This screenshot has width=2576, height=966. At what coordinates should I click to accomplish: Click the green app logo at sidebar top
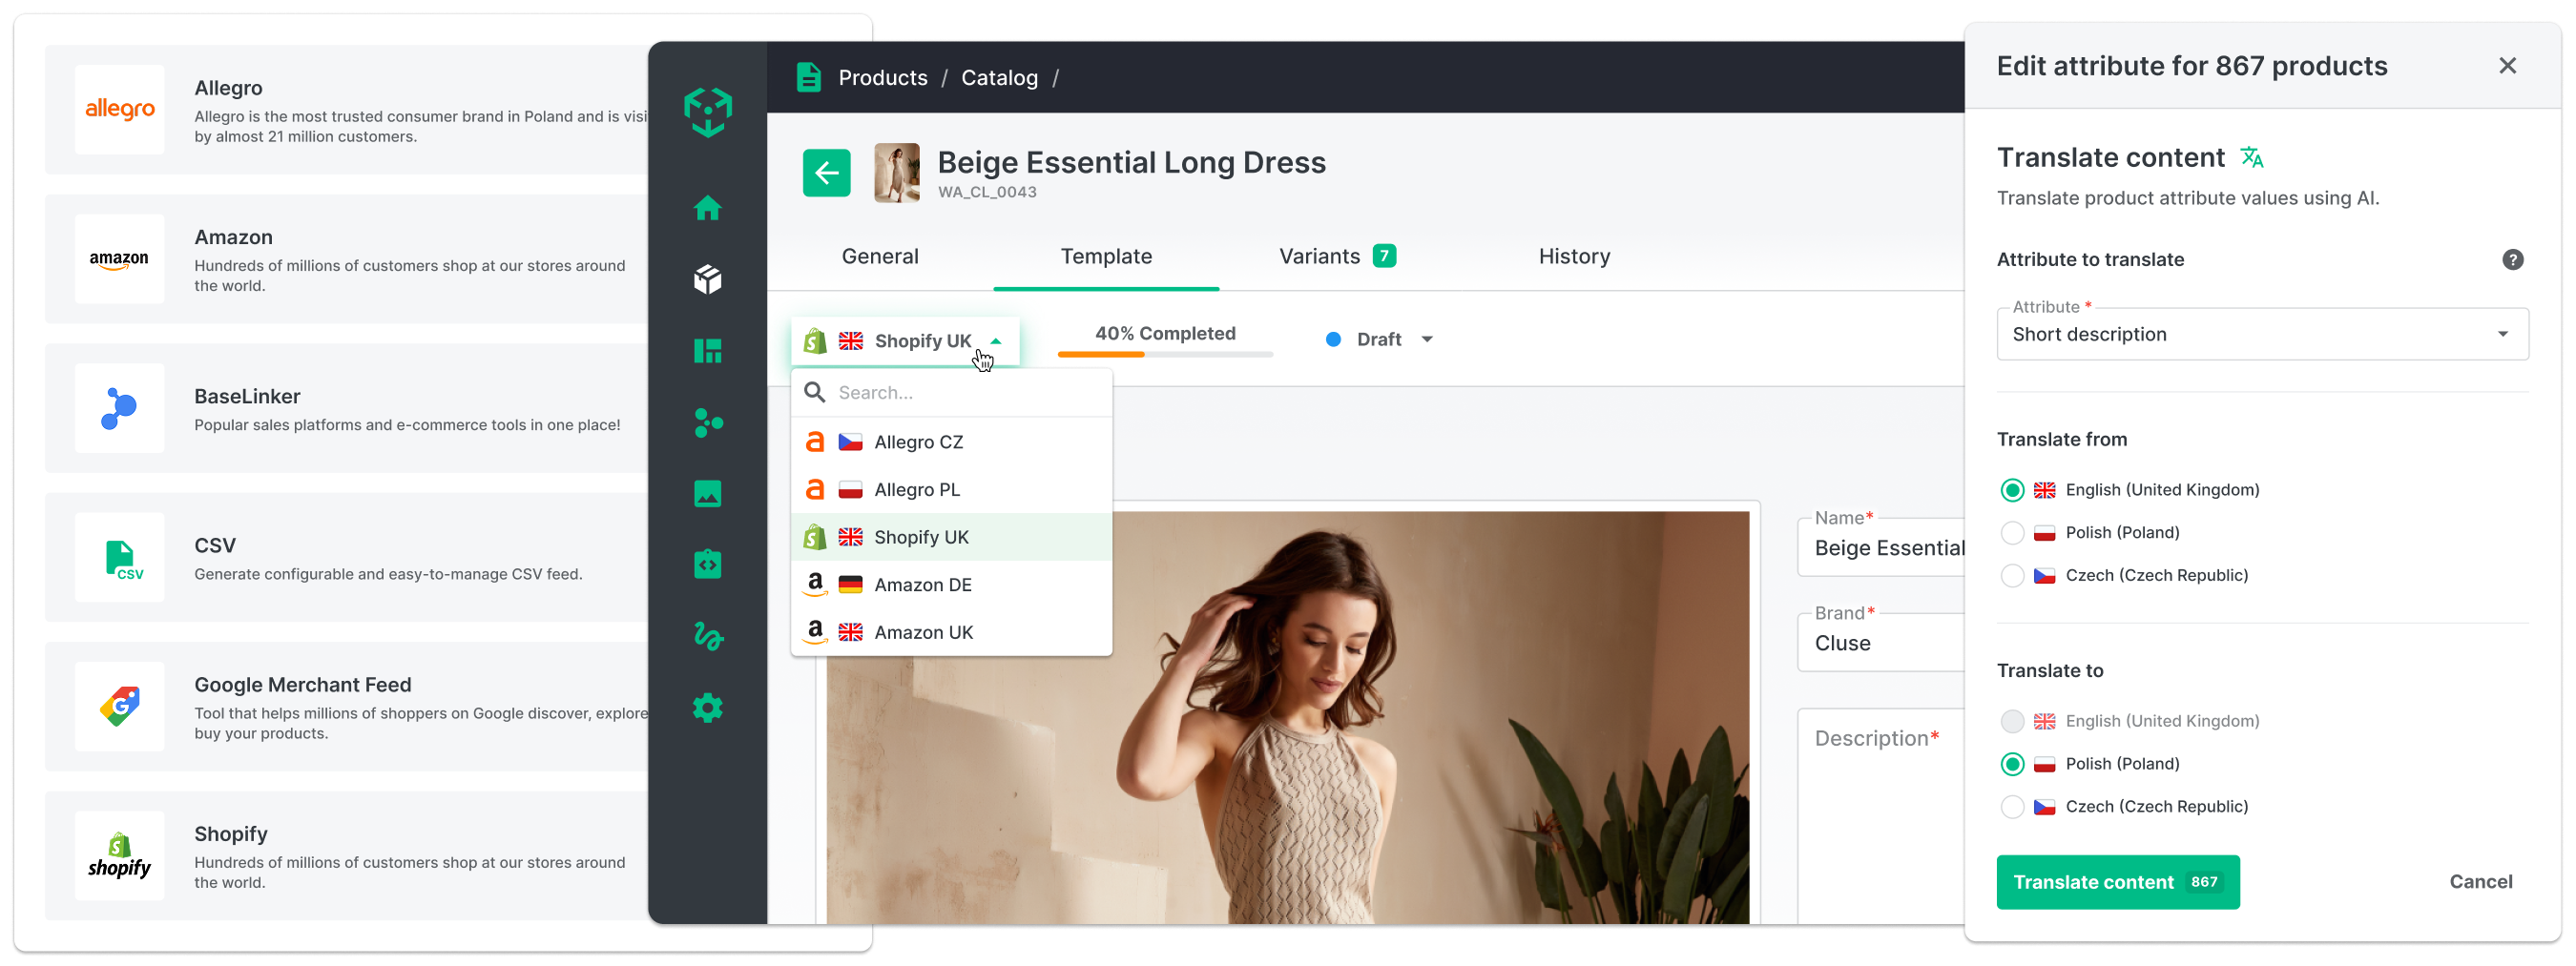click(x=707, y=111)
